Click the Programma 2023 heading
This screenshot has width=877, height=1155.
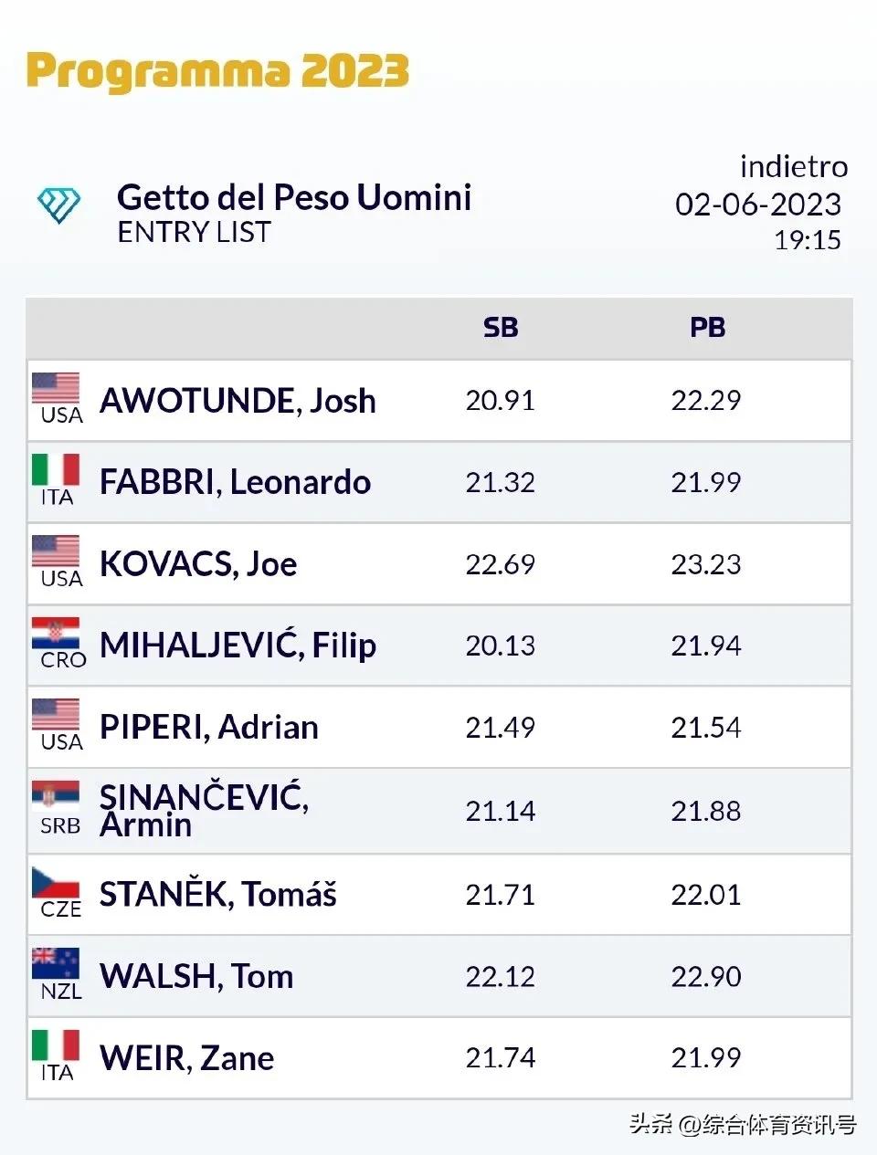(217, 71)
